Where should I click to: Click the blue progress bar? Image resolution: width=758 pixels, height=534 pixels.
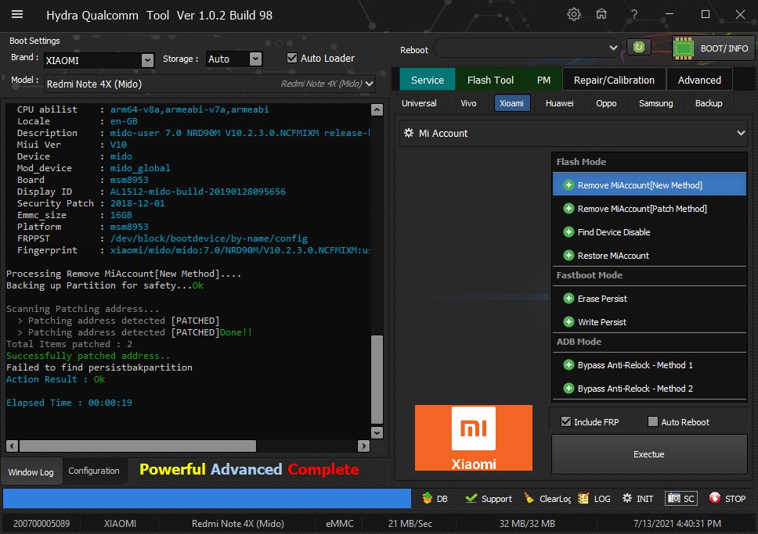click(207, 498)
